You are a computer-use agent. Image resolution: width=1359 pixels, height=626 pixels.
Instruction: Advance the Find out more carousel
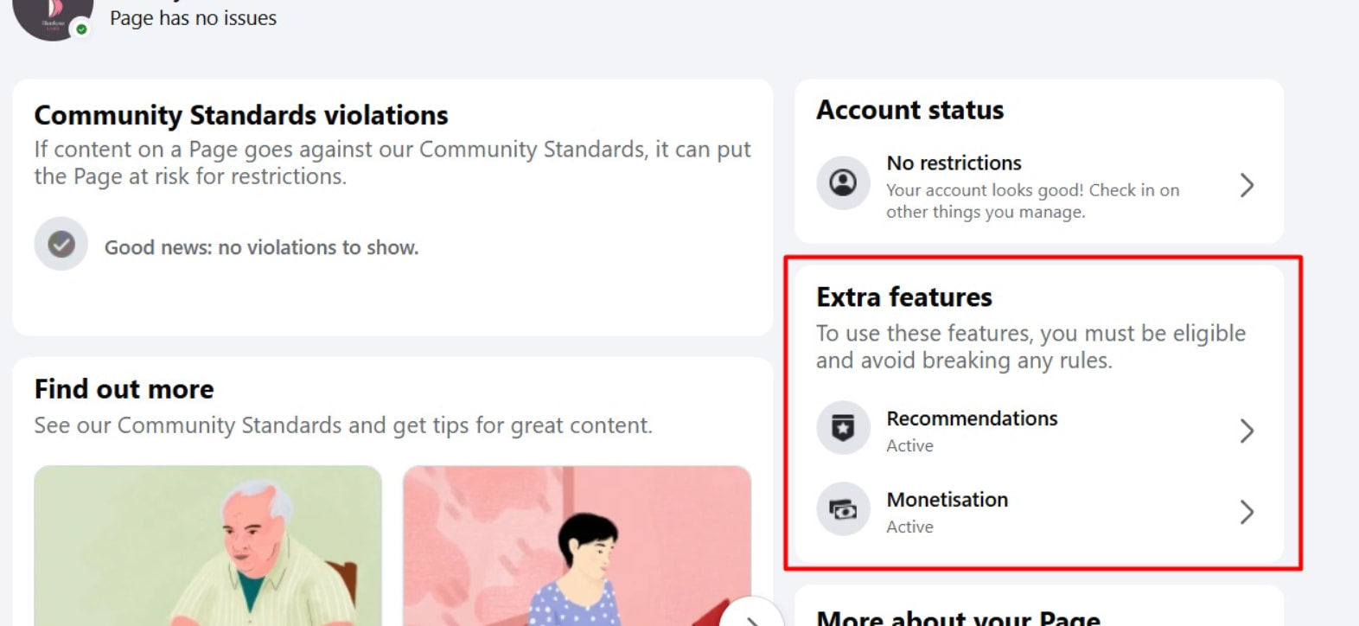(751, 616)
